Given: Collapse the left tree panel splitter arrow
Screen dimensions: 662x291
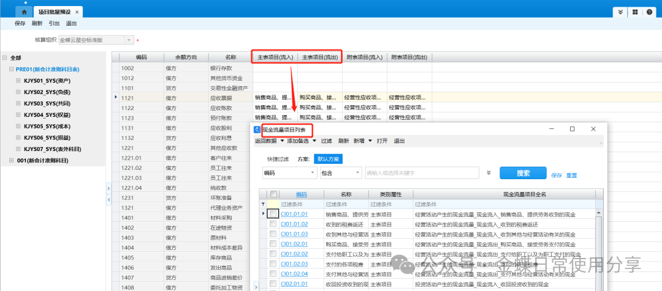Looking at the screenshot, I should click(108, 189).
